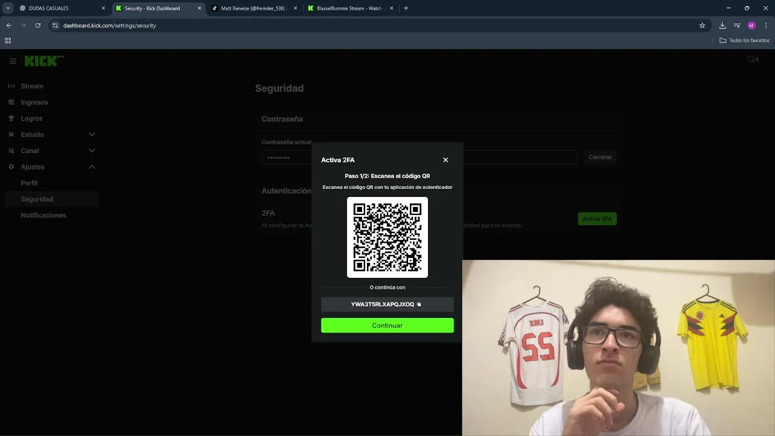Close the Matt Xeneize tab
This screenshot has height=436, width=775.
pos(295,8)
